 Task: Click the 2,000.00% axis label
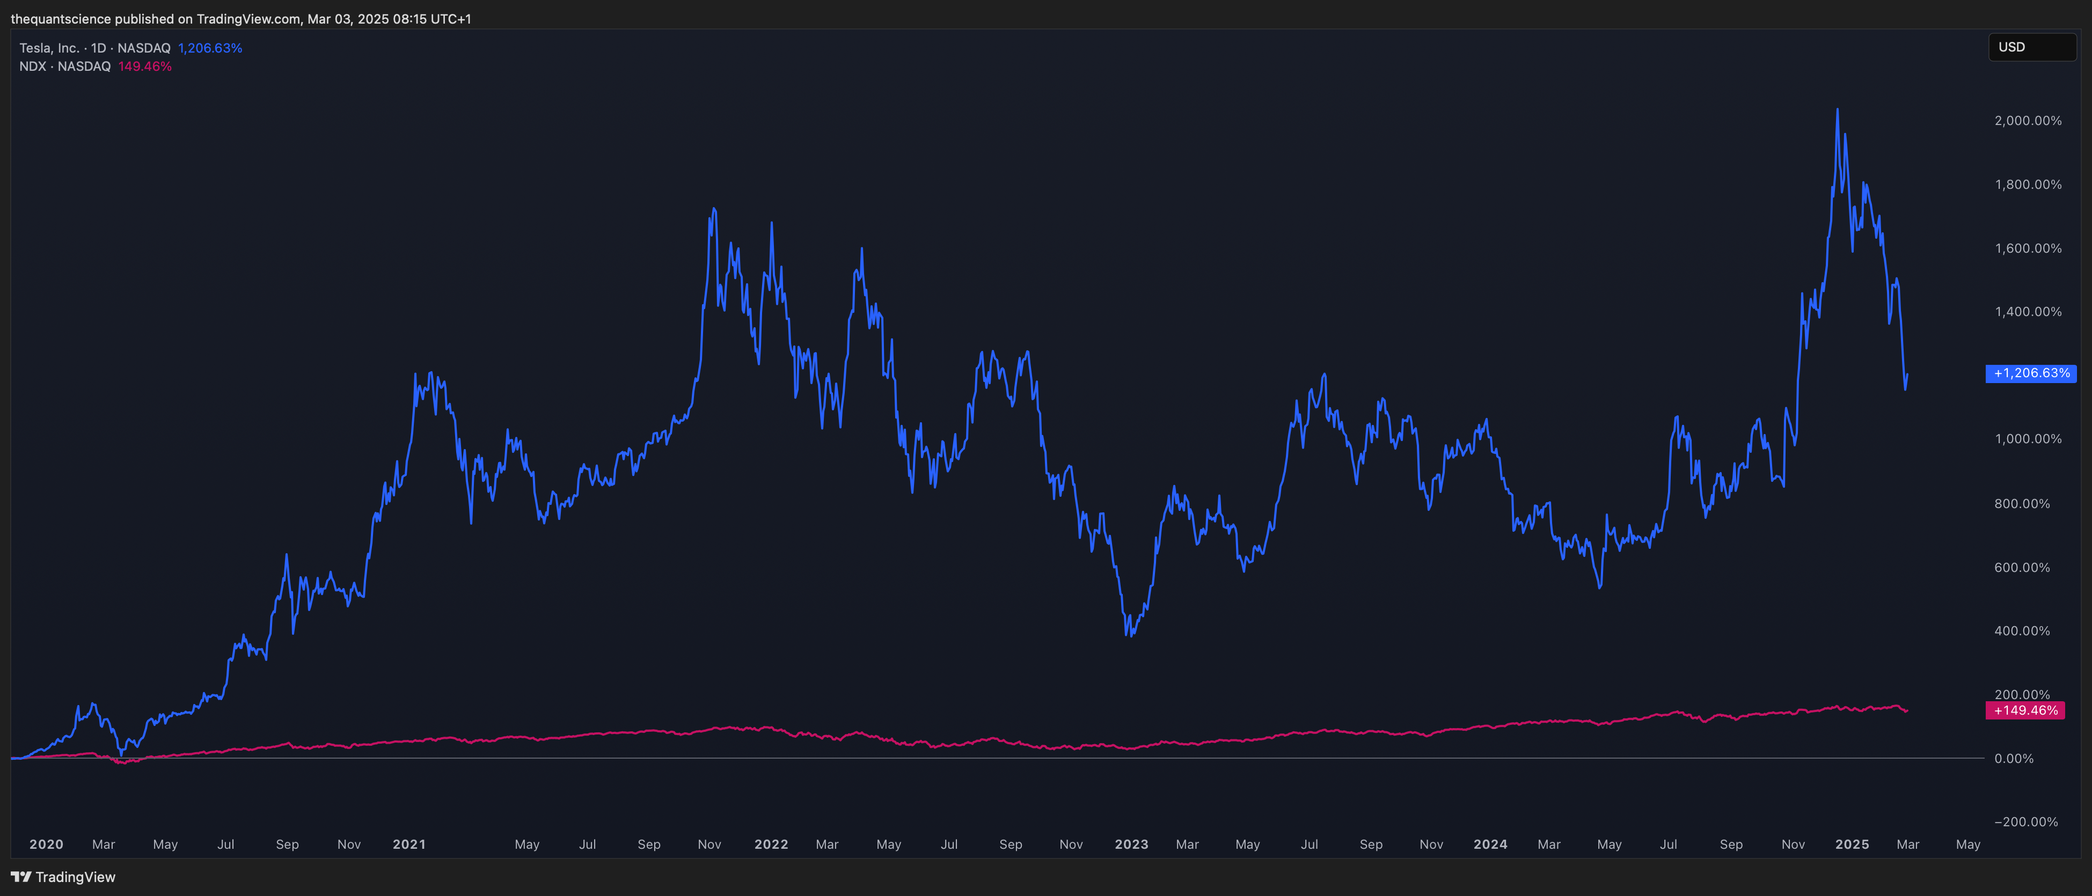click(x=2028, y=121)
